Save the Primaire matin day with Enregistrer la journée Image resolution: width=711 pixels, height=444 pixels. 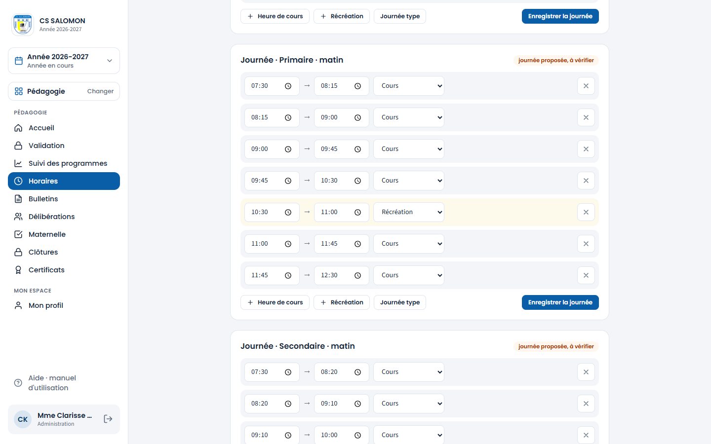pos(560,302)
